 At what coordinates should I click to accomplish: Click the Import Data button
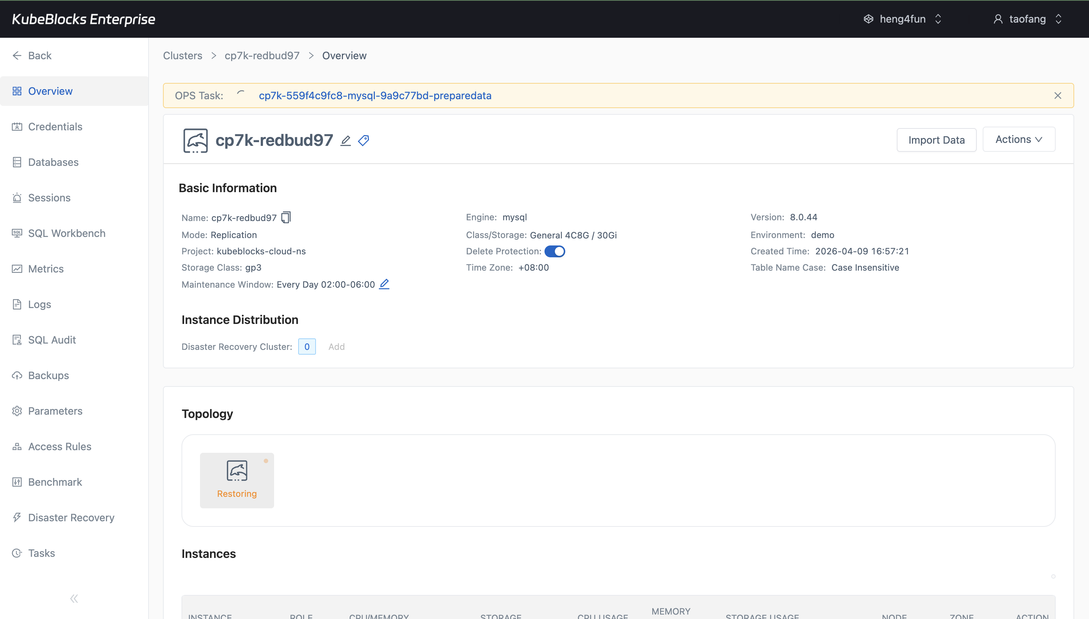tap(936, 140)
